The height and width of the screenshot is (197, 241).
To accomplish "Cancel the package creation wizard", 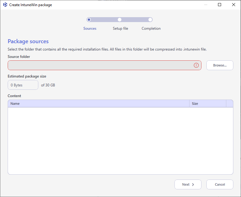I will pyautogui.click(x=220, y=184).
